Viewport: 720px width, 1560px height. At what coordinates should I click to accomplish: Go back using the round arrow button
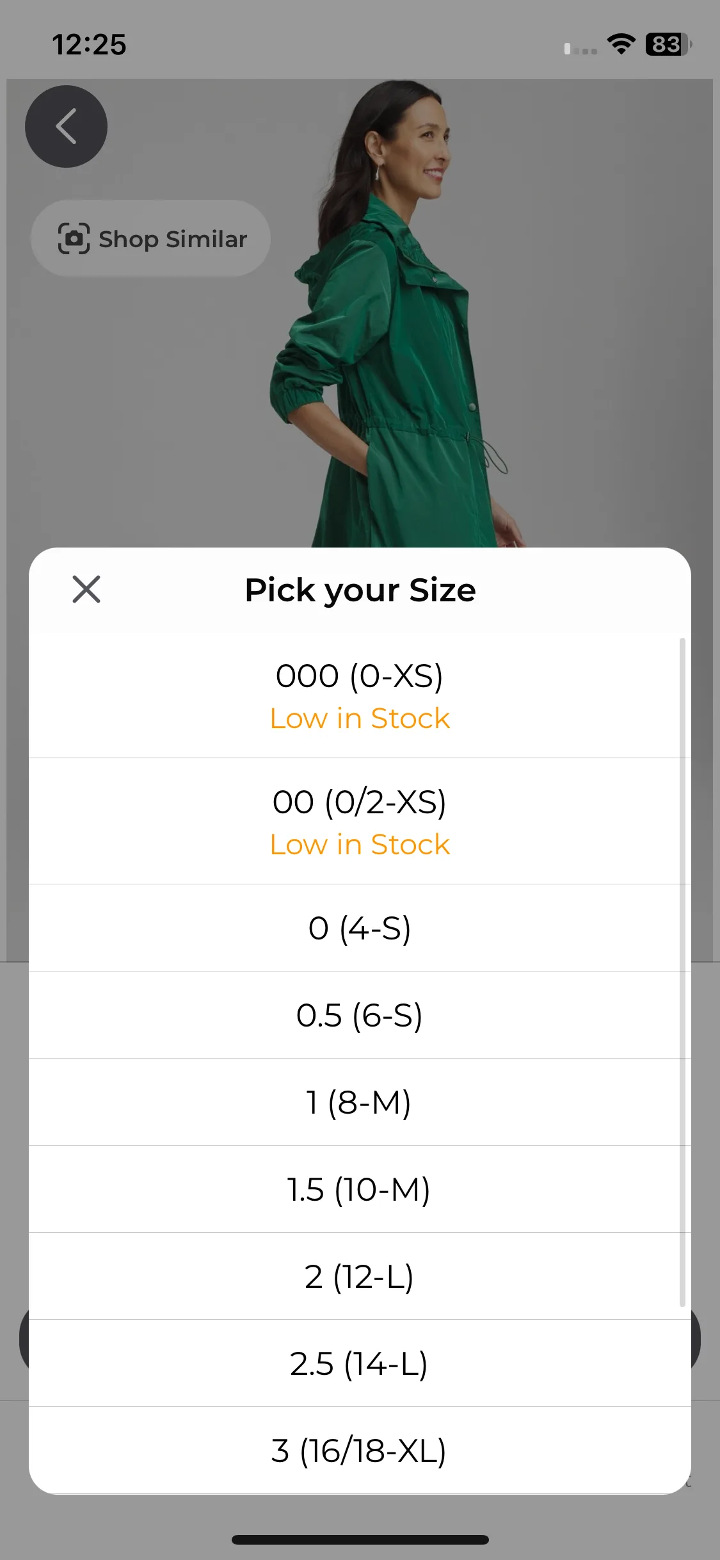pyautogui.click(x=66, y=126)
